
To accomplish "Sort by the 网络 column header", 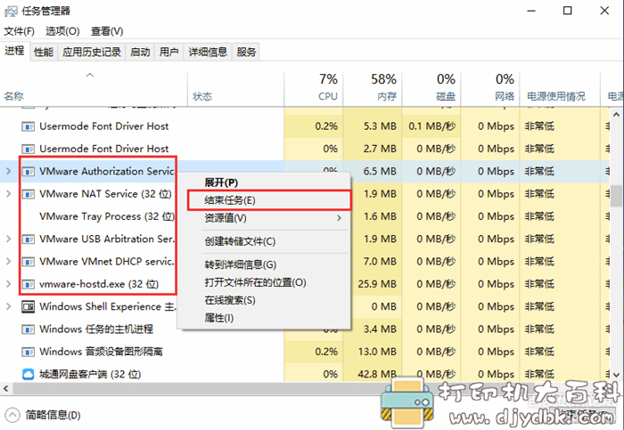I will point(490,89).
